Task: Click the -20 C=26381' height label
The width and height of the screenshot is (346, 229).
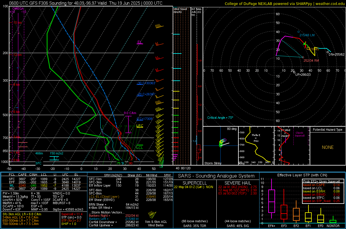Action: coord(146,94)
